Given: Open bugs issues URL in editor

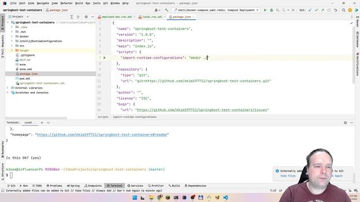Looking at the screenshot, I should [202, 110].
